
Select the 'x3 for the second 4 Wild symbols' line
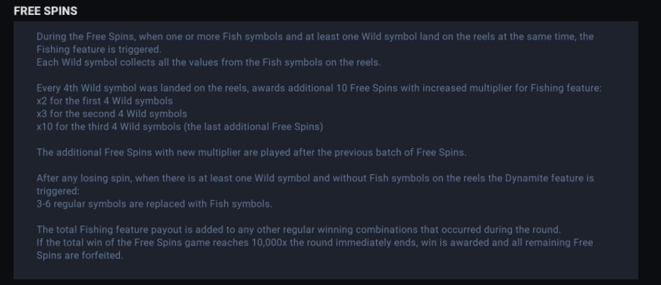coord(111,113)
